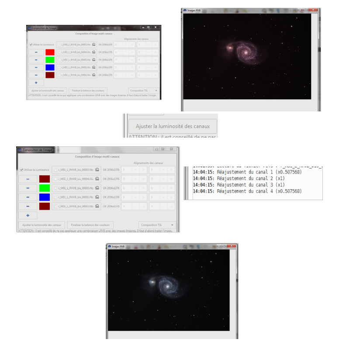Add a new layer with lower dialog's plus button
339x350 pixels.
[x=28, y=215]
